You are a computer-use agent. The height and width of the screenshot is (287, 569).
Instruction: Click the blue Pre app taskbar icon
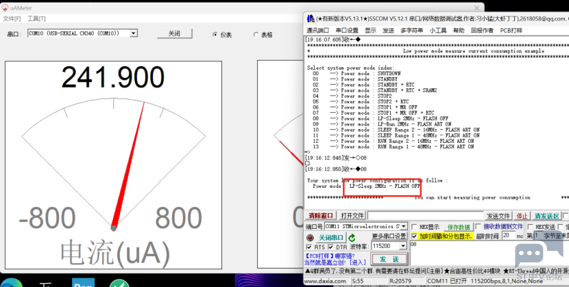(x=83, y=283)
